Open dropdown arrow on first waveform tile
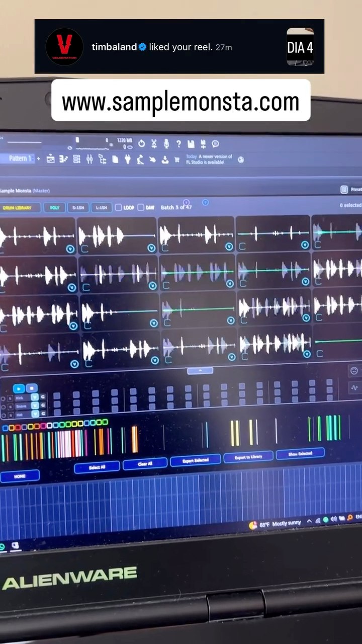This screenshot has height=644, width=362. (x=70, y=249)
